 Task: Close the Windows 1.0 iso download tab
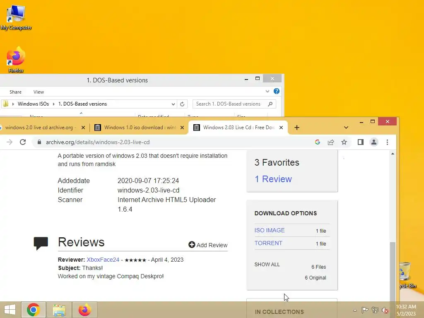pyautogui.click(x=182, y=128)
